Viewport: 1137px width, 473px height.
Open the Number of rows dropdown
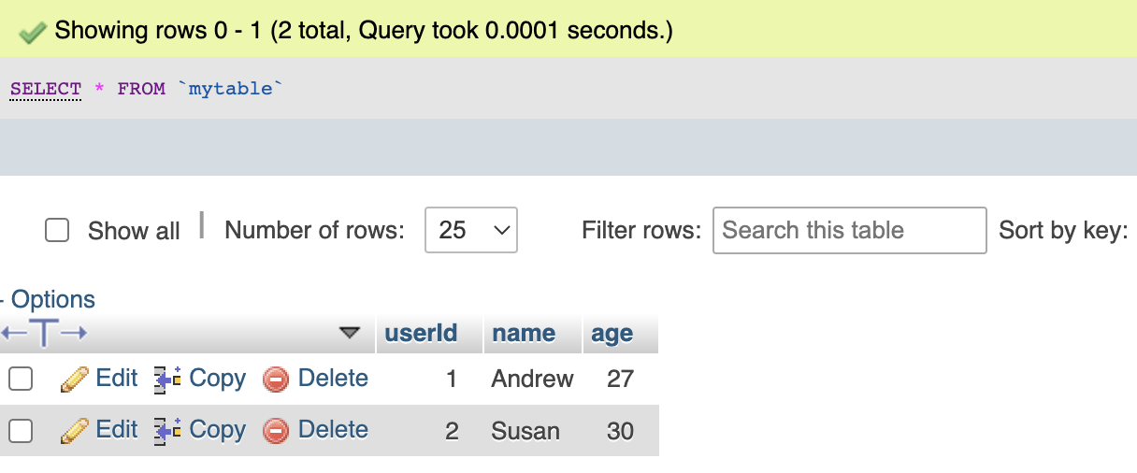pos(471,230)
